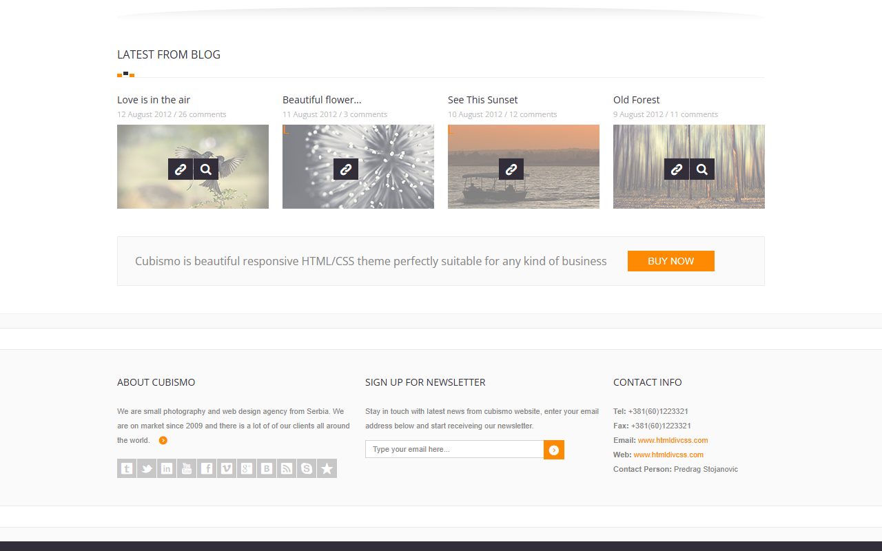Image resolution: width=882 pixels, height=551 pixels.
Task: Click the Fax: +381(60)1223321 line
Action: tap(652, 426)
